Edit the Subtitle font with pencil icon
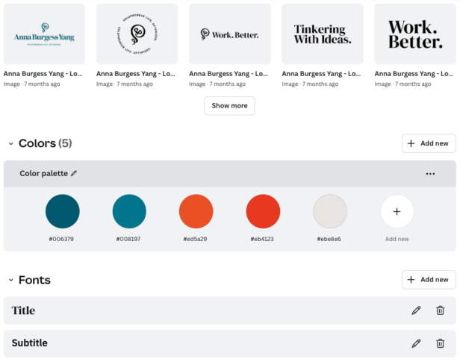This screenshot has width=463, height=362. pyautogui.click(x=416, y=343)
